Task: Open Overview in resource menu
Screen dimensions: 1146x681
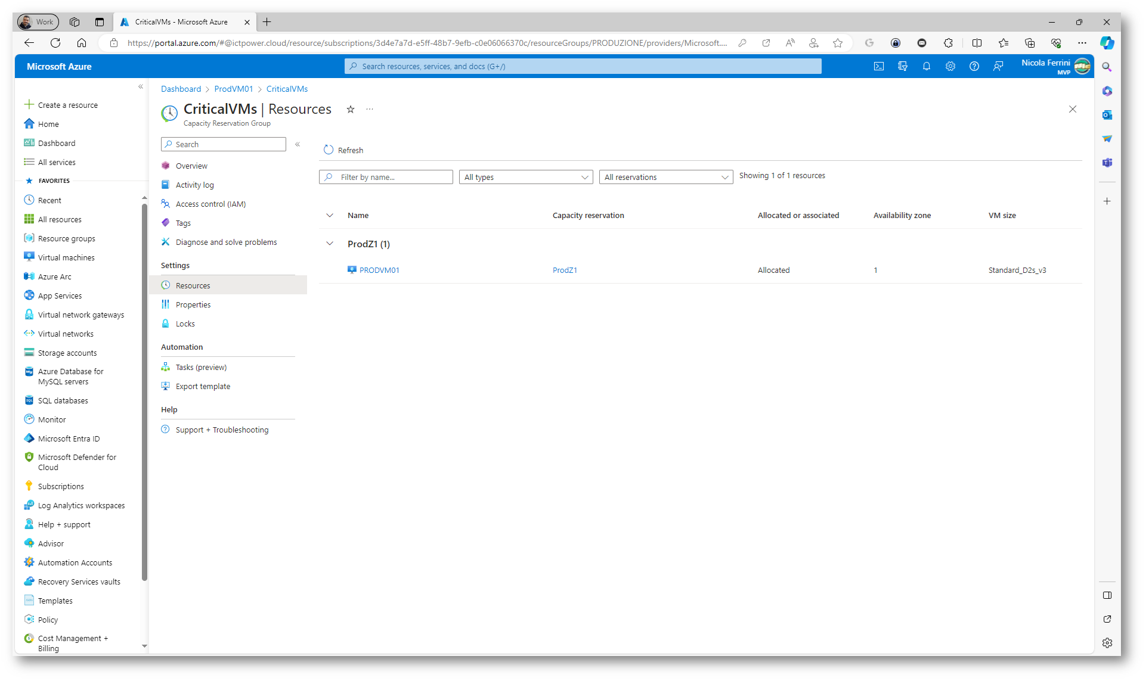Action: tap(191, 166)
